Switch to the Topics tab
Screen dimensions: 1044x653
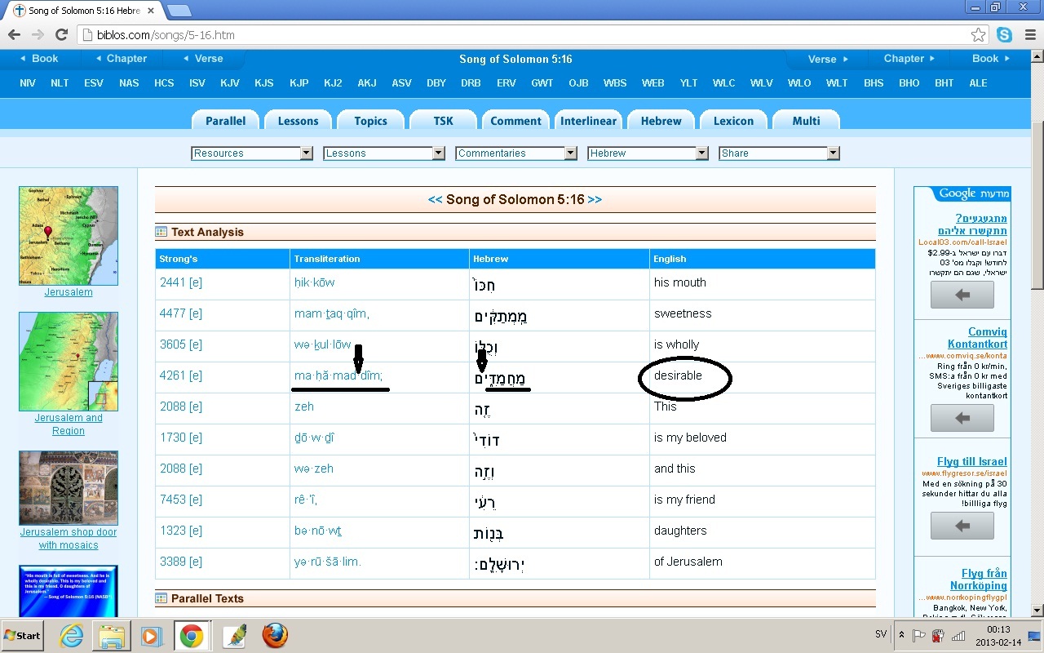coord(370,121)
